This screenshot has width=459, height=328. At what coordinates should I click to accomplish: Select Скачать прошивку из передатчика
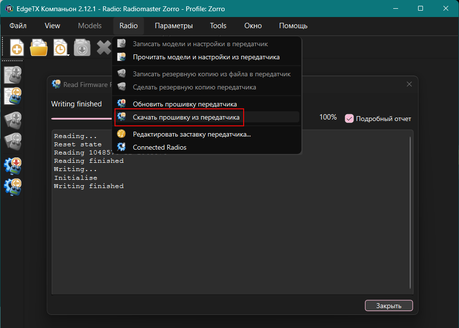207,117
